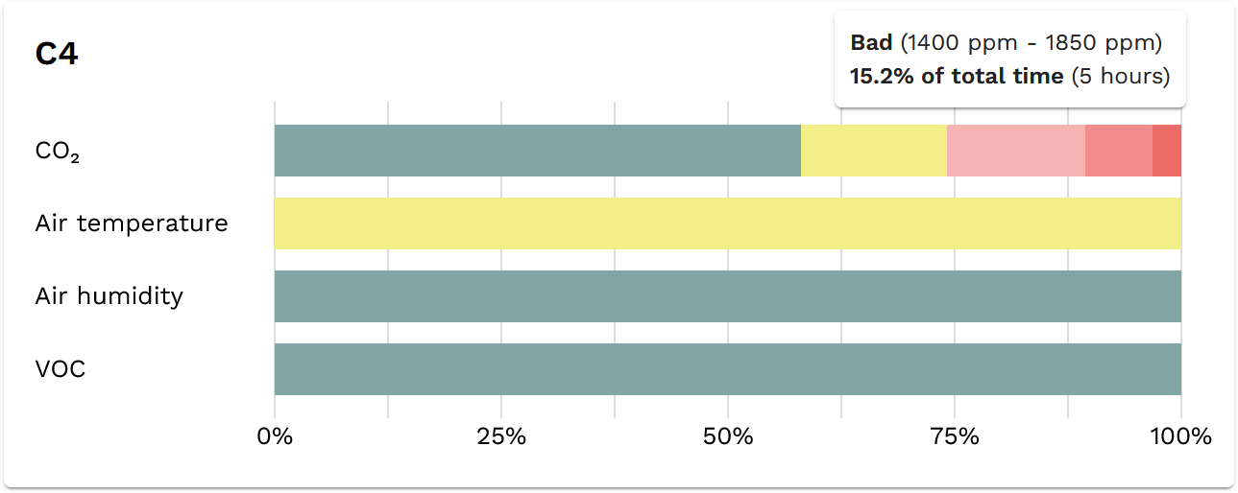Select the yellow segment of the CO₂ bar
Image resolution: width=1238 pixels, height=493 pixels.
tap(873, 151)
